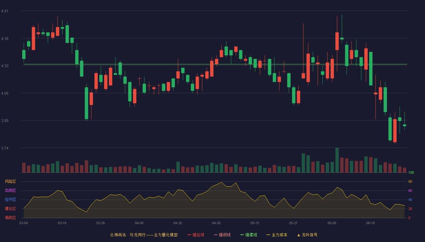Click the blue 40 indicator scale value
This screenshot has height=242, width=425.
410,200
